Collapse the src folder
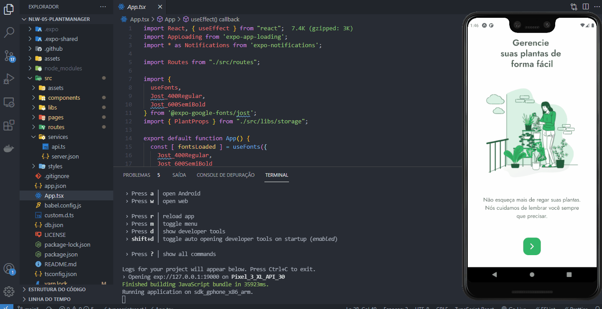This screenshot has width=602, height=309. click(x=66, y=78)
